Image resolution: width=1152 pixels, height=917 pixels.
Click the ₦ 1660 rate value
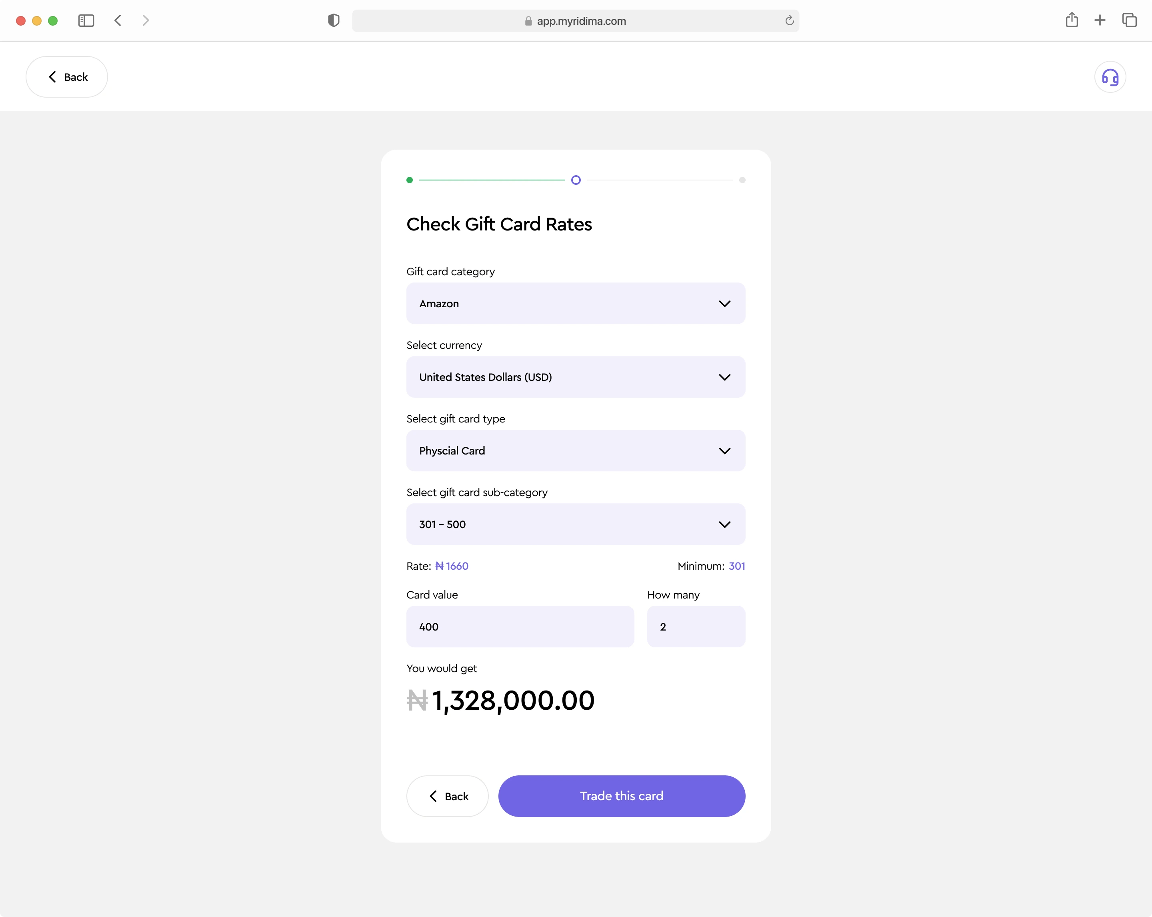pos(452,566)
